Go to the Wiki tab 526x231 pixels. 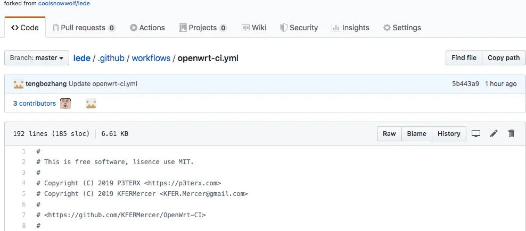coord(254,28)
